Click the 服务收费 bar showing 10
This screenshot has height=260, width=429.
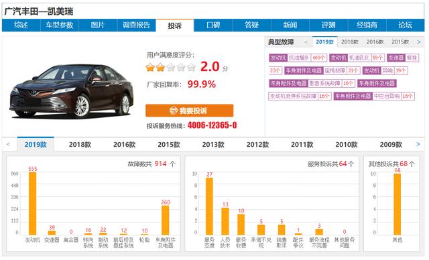[241, 224]
